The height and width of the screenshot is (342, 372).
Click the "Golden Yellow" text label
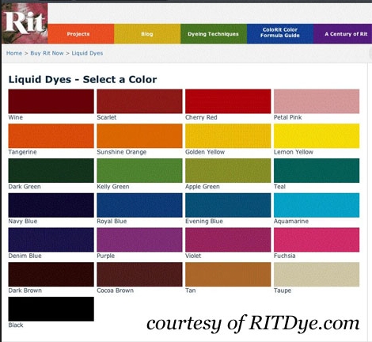click(205, 152)
